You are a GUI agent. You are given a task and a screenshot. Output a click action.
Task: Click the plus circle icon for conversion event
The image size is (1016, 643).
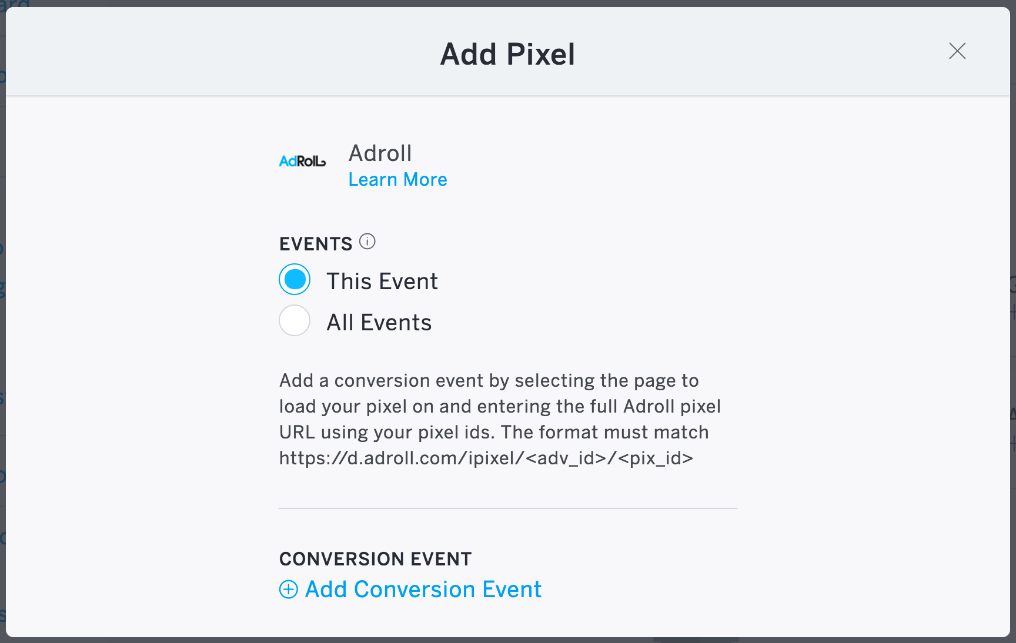pyautogui.click(x=289, y=590)
